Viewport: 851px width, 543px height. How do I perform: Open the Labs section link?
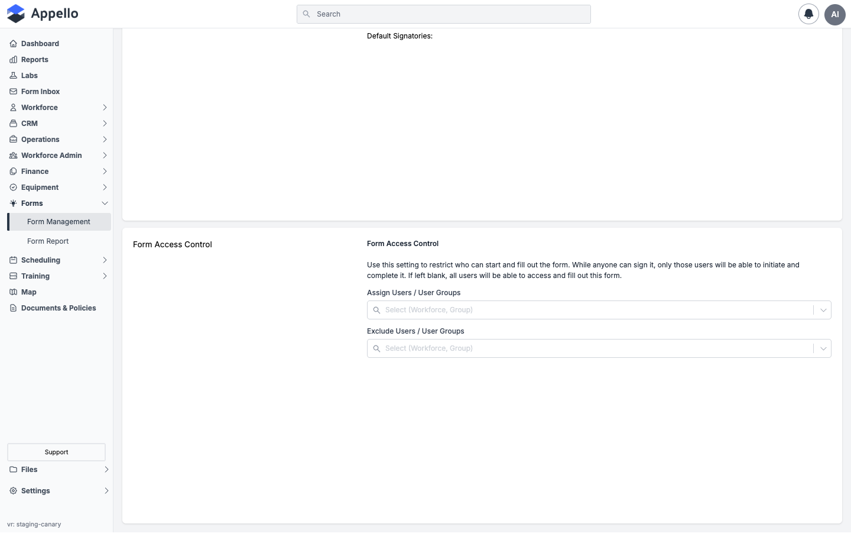tap(30, 76)
